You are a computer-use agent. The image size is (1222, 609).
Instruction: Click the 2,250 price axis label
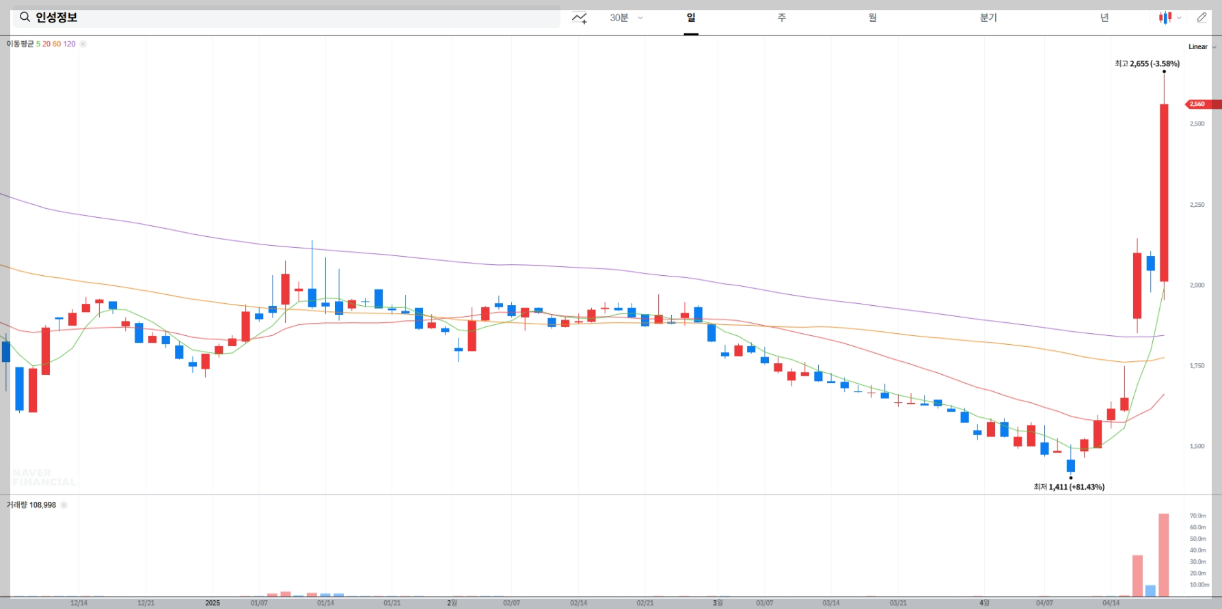pyautogui.click(x=1197, y=205)
